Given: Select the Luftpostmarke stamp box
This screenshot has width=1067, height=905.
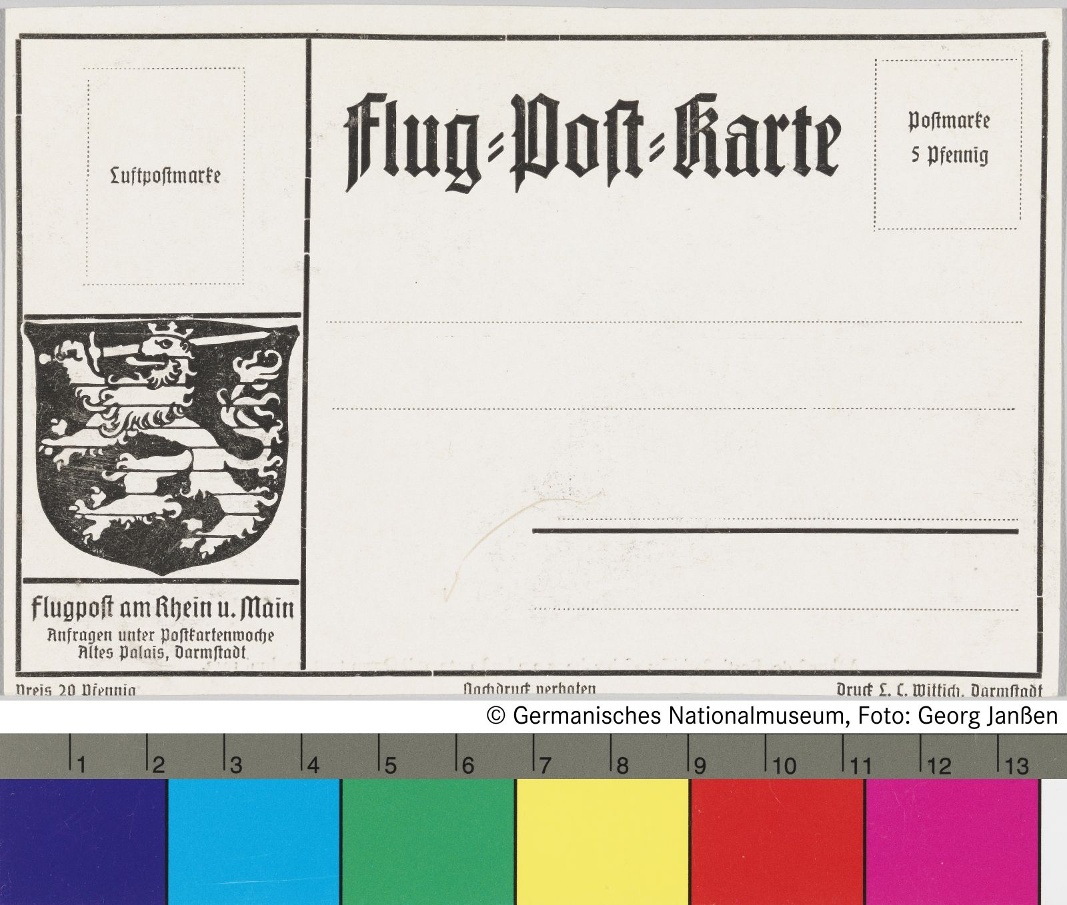Looking at the screenshot, I should click(x=165, y=176).
